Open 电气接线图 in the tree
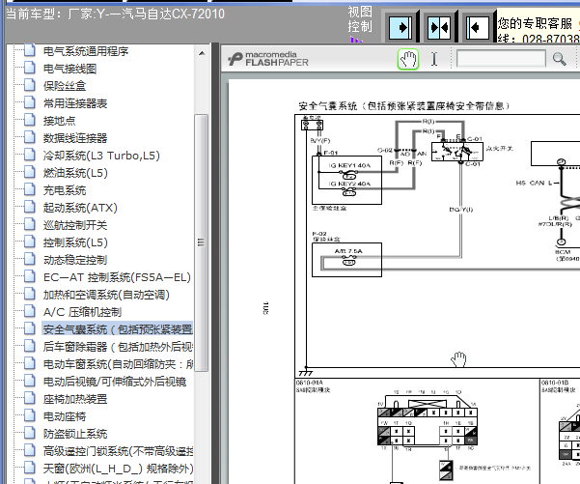Screen dimensions: 580x484 69,69
